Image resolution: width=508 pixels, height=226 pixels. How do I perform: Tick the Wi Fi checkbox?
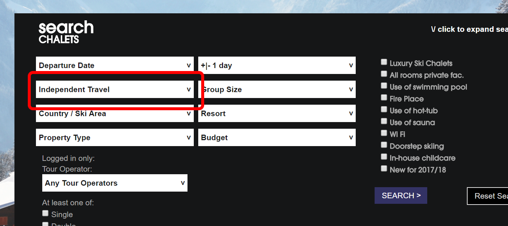384,133
